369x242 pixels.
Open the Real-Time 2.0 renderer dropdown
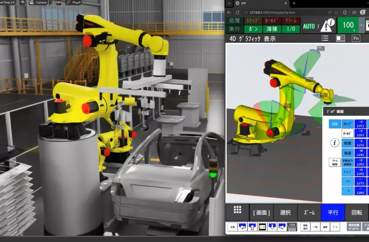point(8,2)
